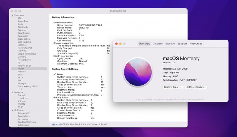Select Firewall under Network
Image resolution: width=237 pixels, height=137 pixels.
tap(21, 95)
